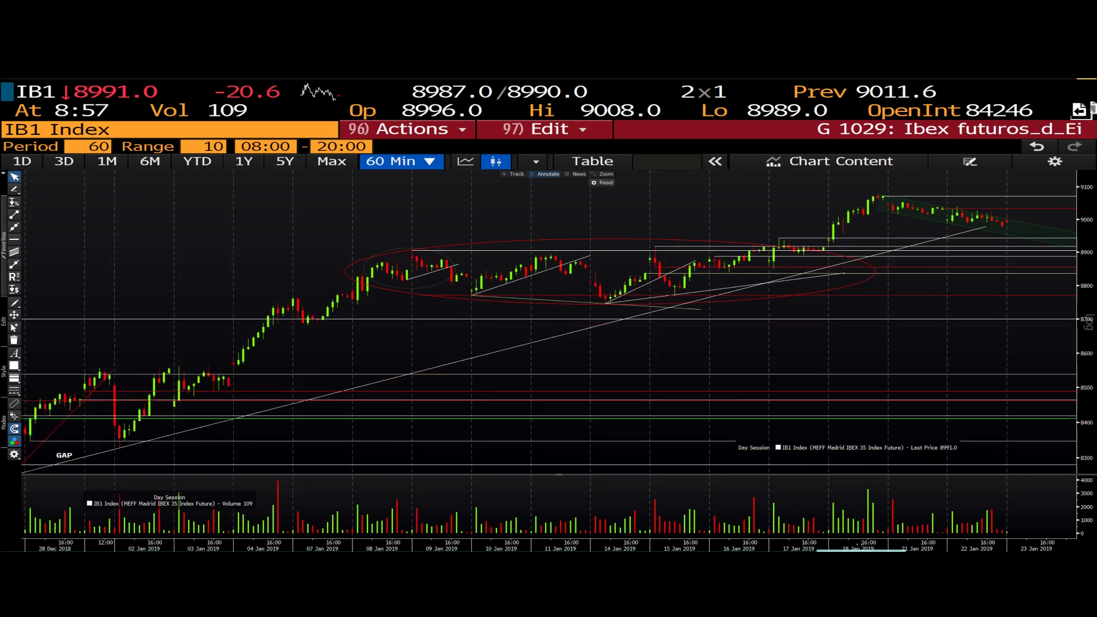
Task: Click the fill color swatch tool
Action: [x=14, y=366]
